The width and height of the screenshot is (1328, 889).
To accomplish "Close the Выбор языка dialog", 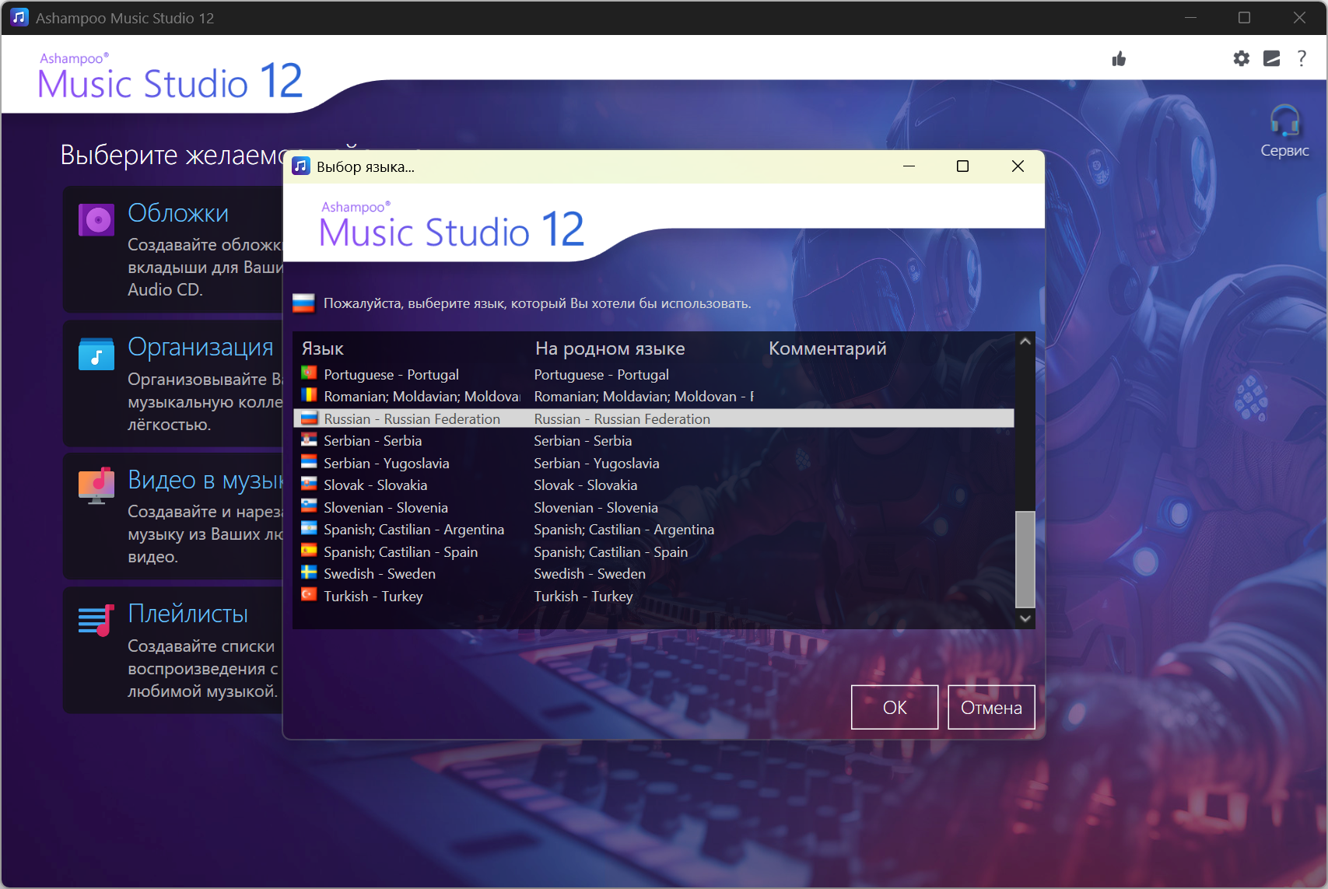I will pos(1018,166).
